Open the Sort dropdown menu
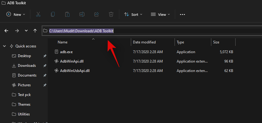 point(133,14)
